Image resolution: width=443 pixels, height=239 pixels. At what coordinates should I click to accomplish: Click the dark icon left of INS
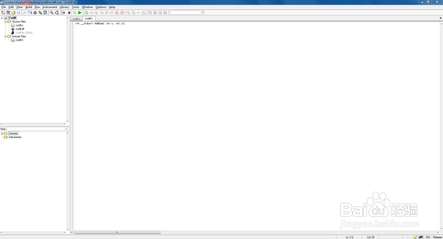point(421,237)
